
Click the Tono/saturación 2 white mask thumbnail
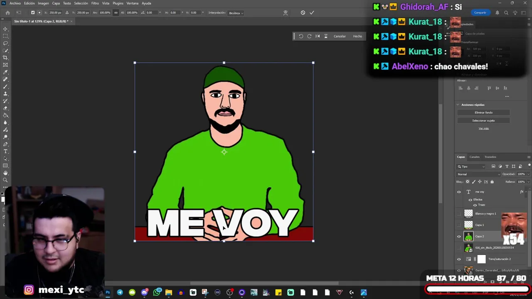pyautogui.click(x=481, y=259)
